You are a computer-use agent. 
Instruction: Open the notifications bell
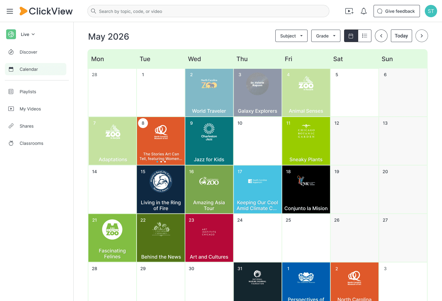[x=364, y=11]
